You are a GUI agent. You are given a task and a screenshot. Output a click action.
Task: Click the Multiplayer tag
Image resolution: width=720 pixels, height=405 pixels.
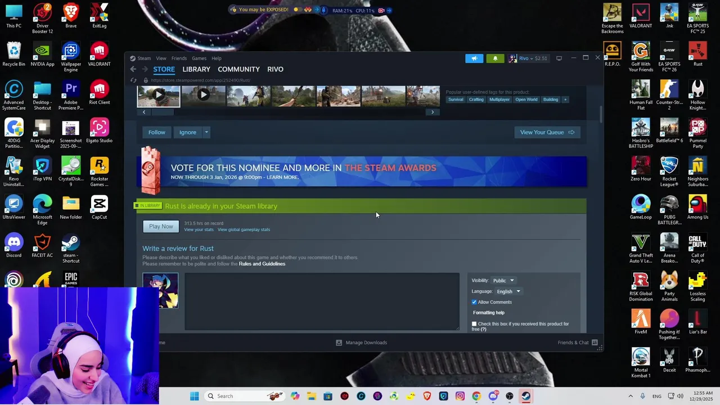point(499,100)
